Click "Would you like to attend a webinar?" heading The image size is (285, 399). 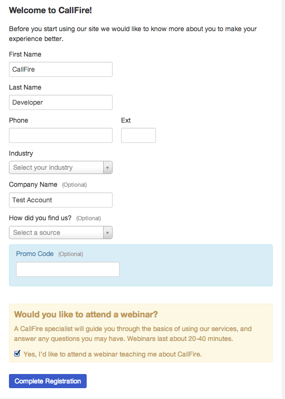pos(86,314)
